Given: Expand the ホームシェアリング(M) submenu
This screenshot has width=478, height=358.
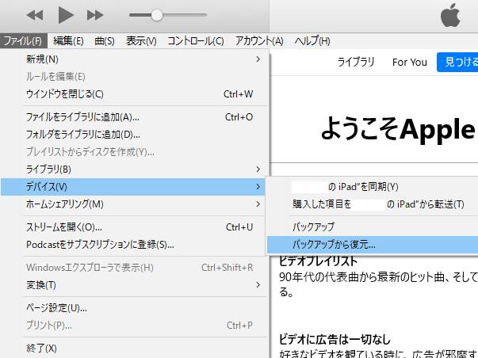Looking at the screenshot, I should (257, 204).
